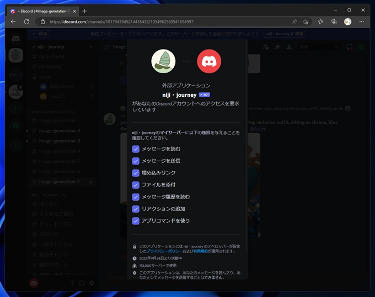Image resolution: width=375 pixels, height=297 pixels.
Task: Toggle the アプリコマンドを使う checkbox
Action: pyautogui.click(x=136, y=221)
